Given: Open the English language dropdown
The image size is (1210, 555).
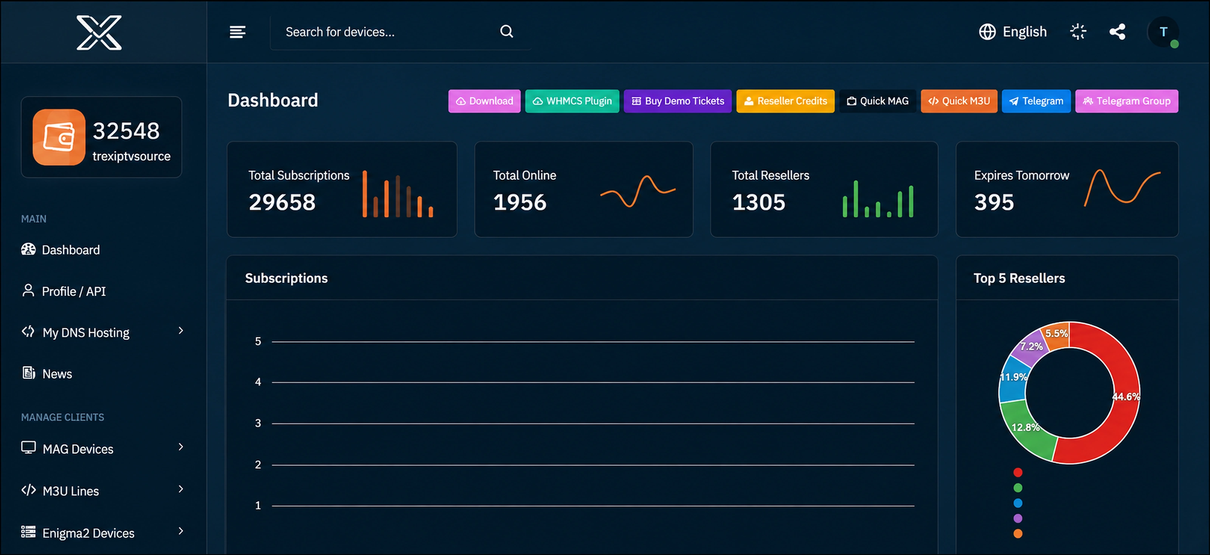Looking at the screenshot, I should pyautogui.click(x=1013, y=32).
